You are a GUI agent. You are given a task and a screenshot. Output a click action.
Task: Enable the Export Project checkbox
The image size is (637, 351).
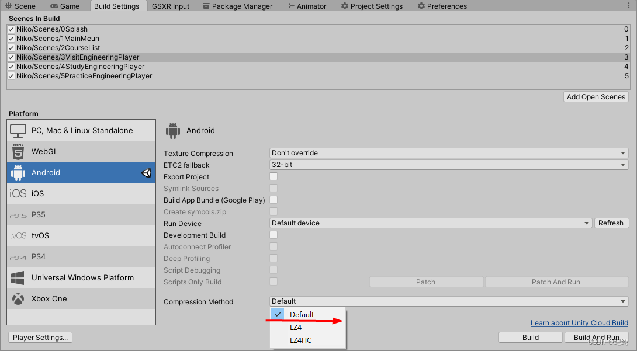point(274,176)
